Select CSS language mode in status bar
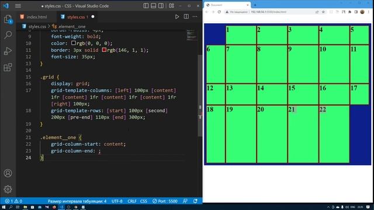Viewport: 374px width, 210px height. click(144, 201)
